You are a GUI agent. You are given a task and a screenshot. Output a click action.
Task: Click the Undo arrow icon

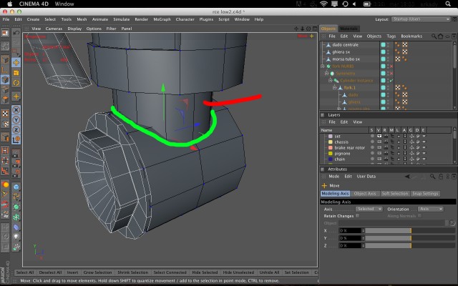16,33
